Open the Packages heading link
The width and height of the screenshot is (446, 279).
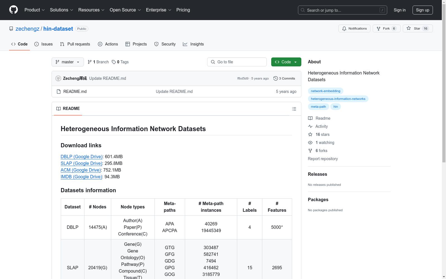coord(318,199)
